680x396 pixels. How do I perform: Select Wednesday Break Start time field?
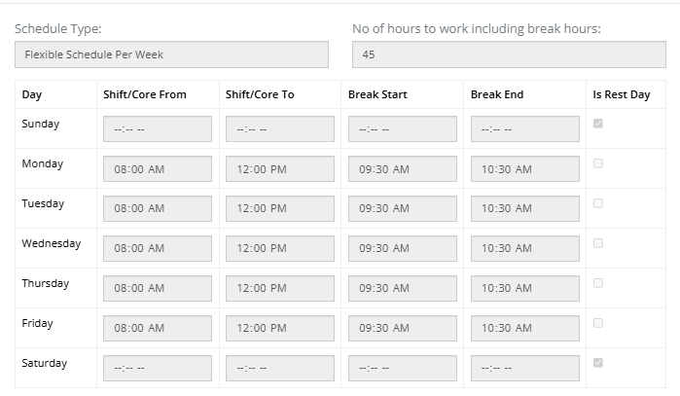click(x=402, y=249)
